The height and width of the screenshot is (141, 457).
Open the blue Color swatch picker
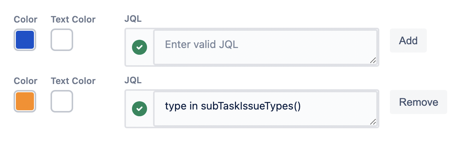25,40
